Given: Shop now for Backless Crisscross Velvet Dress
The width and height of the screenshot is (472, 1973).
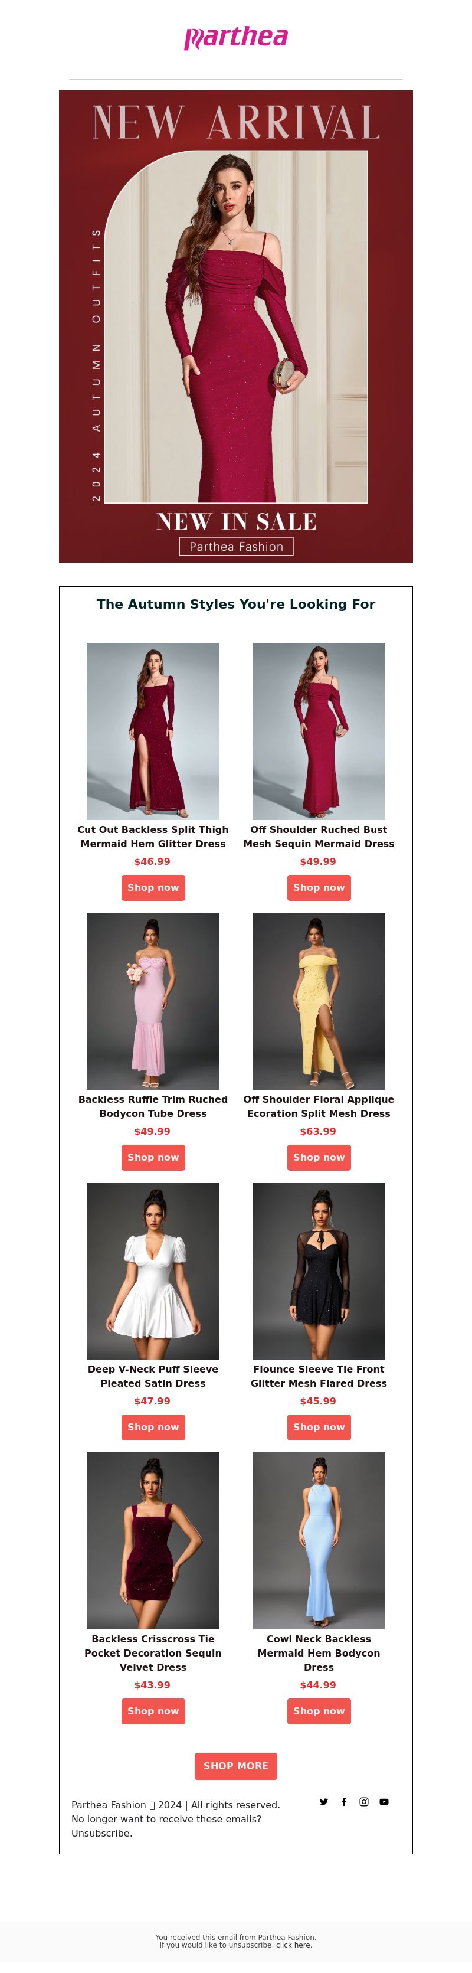Looking at the screenshot, I should 153,1711.
